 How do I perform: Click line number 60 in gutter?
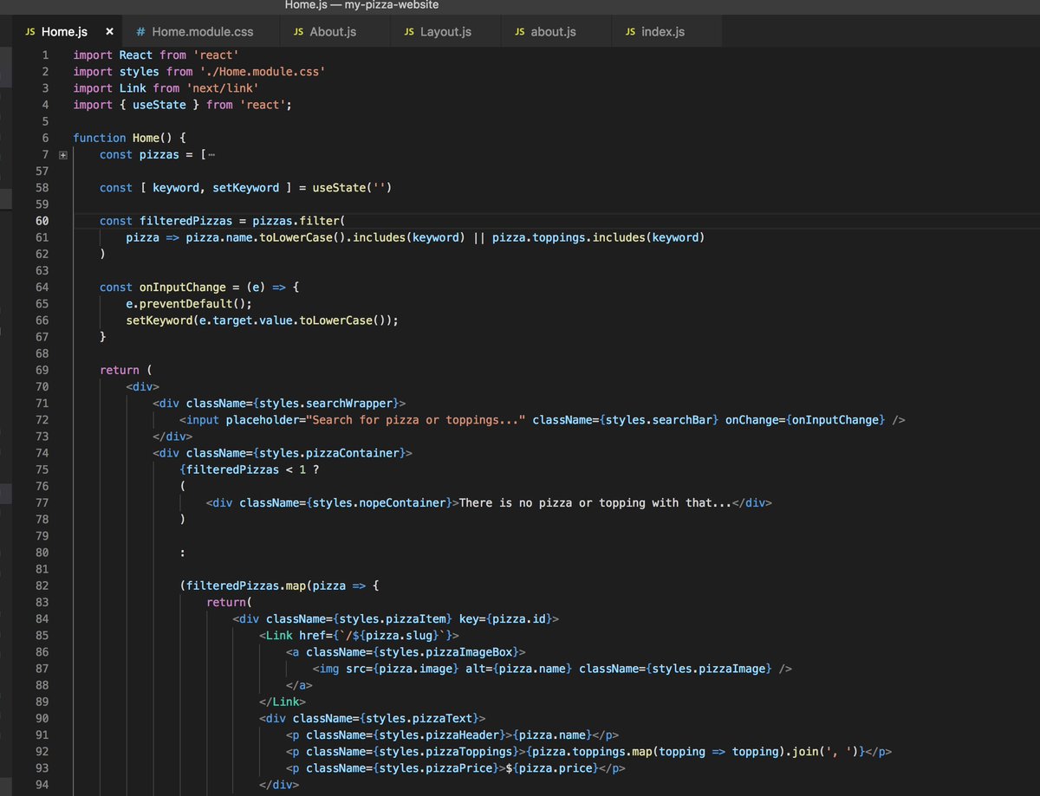[42, 221]
